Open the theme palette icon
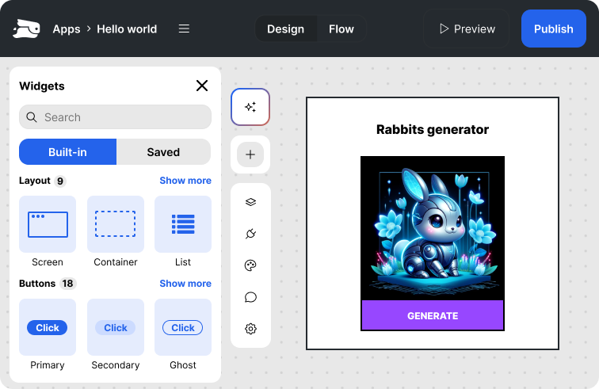The image size is (599, 389). (x=250, y=265)
